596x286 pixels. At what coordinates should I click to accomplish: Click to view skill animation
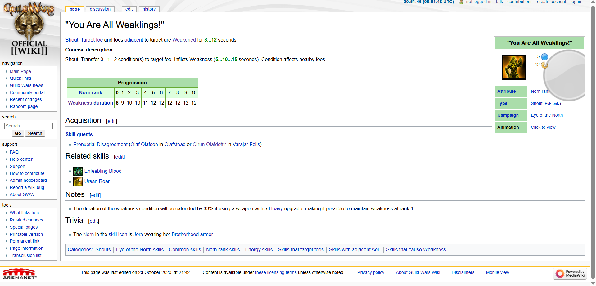[543, 127]
